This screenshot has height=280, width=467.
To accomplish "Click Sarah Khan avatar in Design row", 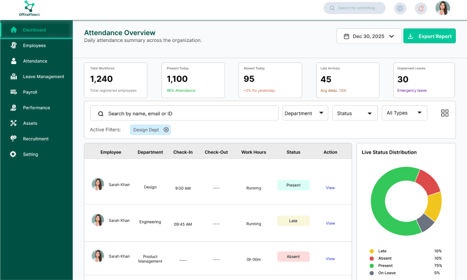I will (x=97, y=185).
